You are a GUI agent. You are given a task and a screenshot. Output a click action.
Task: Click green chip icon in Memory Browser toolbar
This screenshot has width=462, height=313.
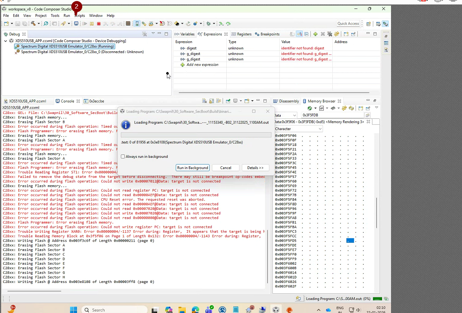(310, 108)
